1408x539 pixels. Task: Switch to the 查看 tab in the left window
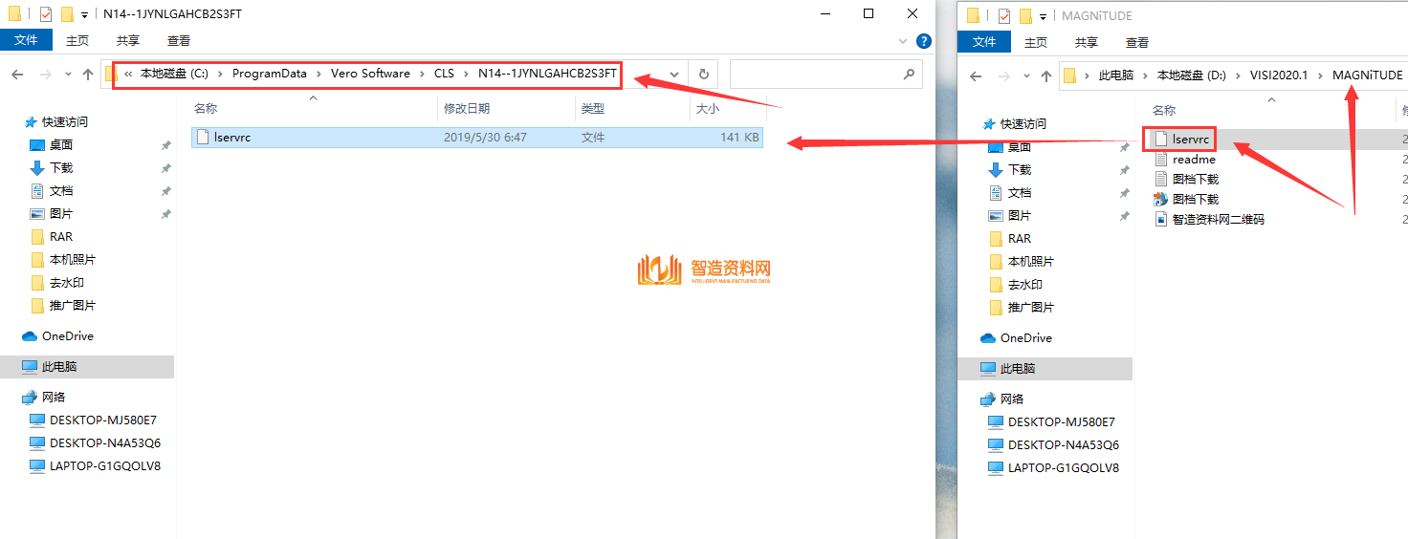click(179, 40)
